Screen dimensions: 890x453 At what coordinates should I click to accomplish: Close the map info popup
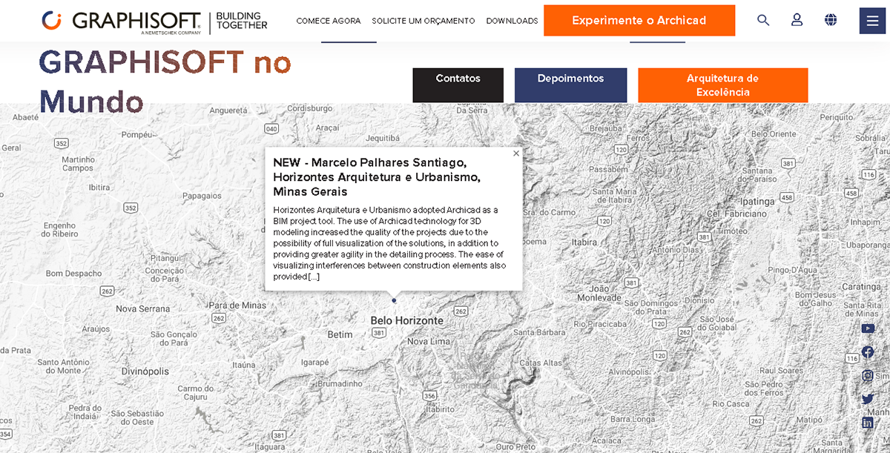pyautogui.click(x=516, y=153)
